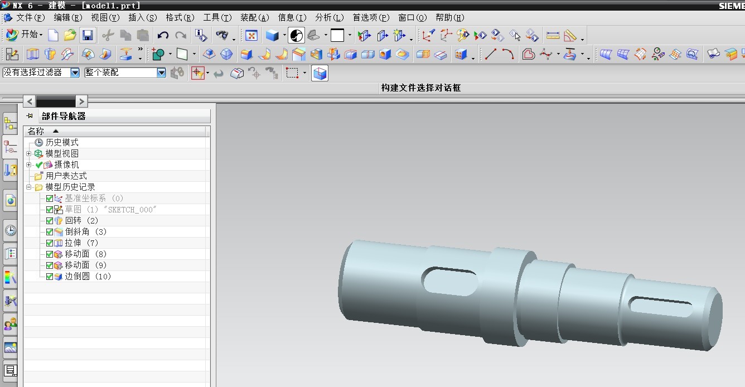Select the shaded blue cube display icon
The image size is (745, 387).
[x=272, y=36]
